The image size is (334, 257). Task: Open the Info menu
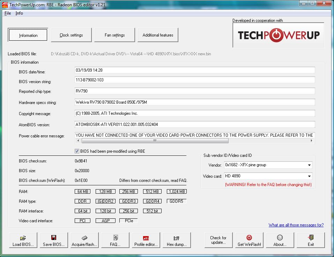click(x=19, y=13)
